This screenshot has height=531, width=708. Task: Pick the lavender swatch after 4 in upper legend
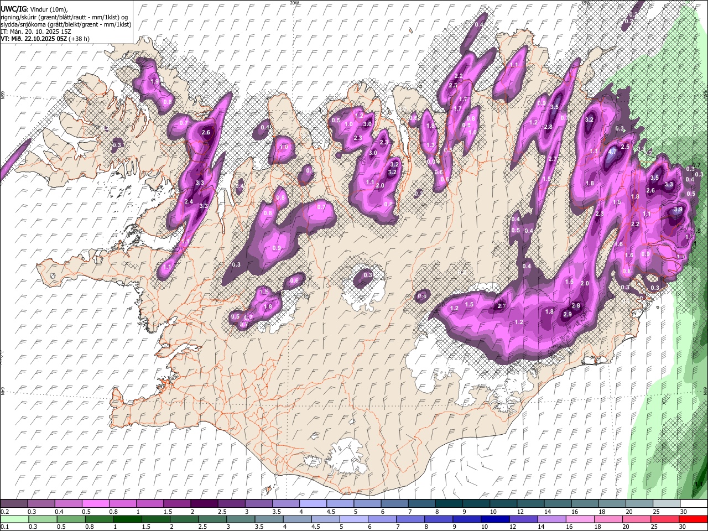[313, 503]
